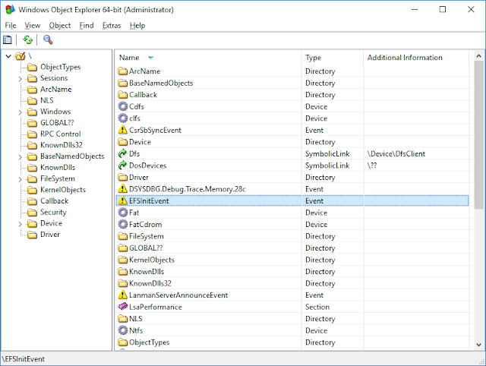Open the View menu
486x366 pixels.
pos(33,25)
